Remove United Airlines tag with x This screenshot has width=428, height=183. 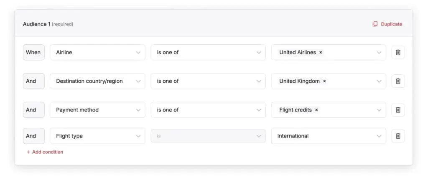tap(321, 53)
